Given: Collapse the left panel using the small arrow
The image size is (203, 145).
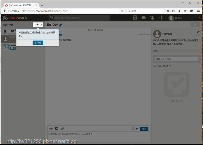Looking at the screenshot, I should [46, 134].
